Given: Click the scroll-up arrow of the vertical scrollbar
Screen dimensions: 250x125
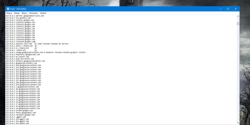Looking at the screenshot, I should point(238,16).
